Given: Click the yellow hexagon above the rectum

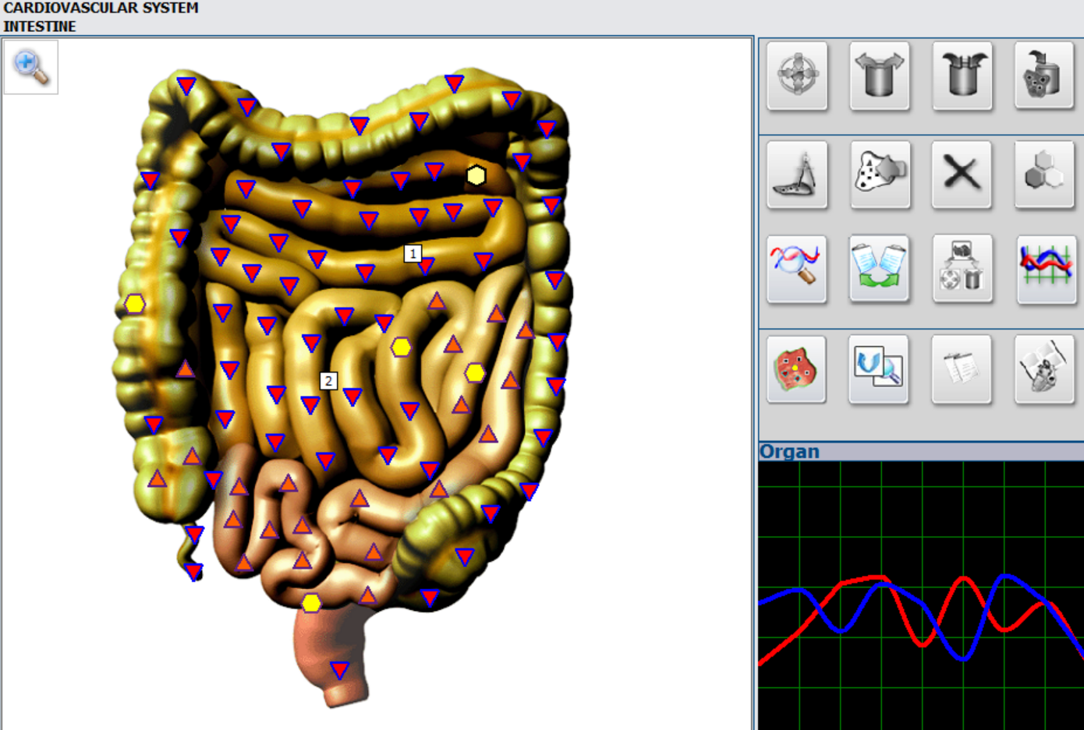Looking at the screenshot, I should 311,603.
